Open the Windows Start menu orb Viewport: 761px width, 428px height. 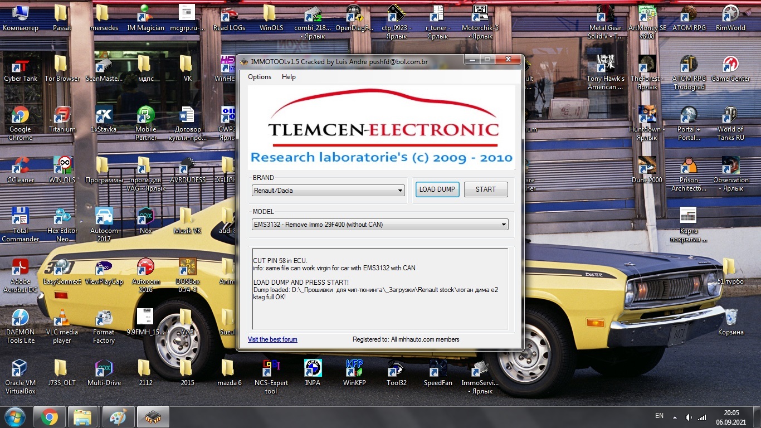(x=16, y=417)
